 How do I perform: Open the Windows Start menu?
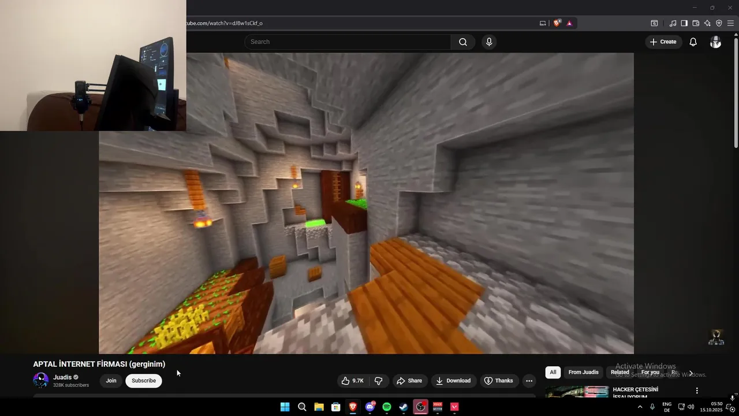pos(285,407)
